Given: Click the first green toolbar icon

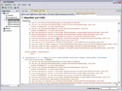Looking at the screenshot, I should coord(3,8).
